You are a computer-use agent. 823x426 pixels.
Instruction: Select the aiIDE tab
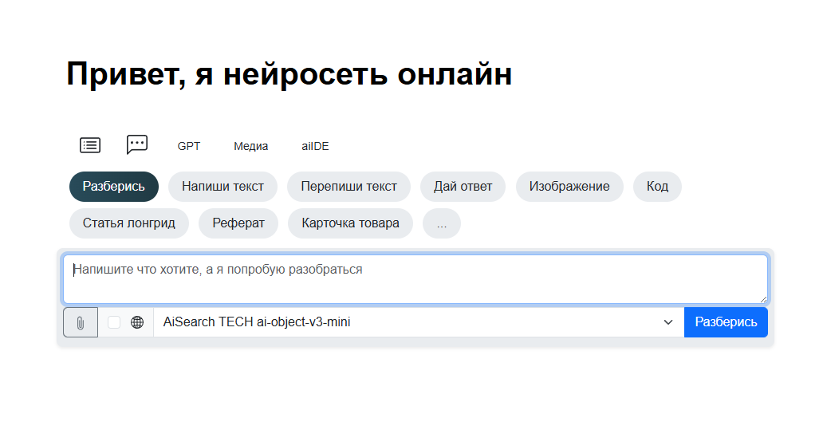(315, 146)
